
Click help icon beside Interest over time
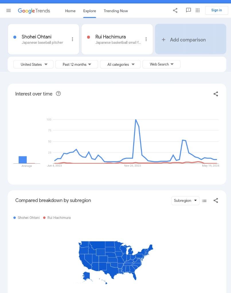58,94
